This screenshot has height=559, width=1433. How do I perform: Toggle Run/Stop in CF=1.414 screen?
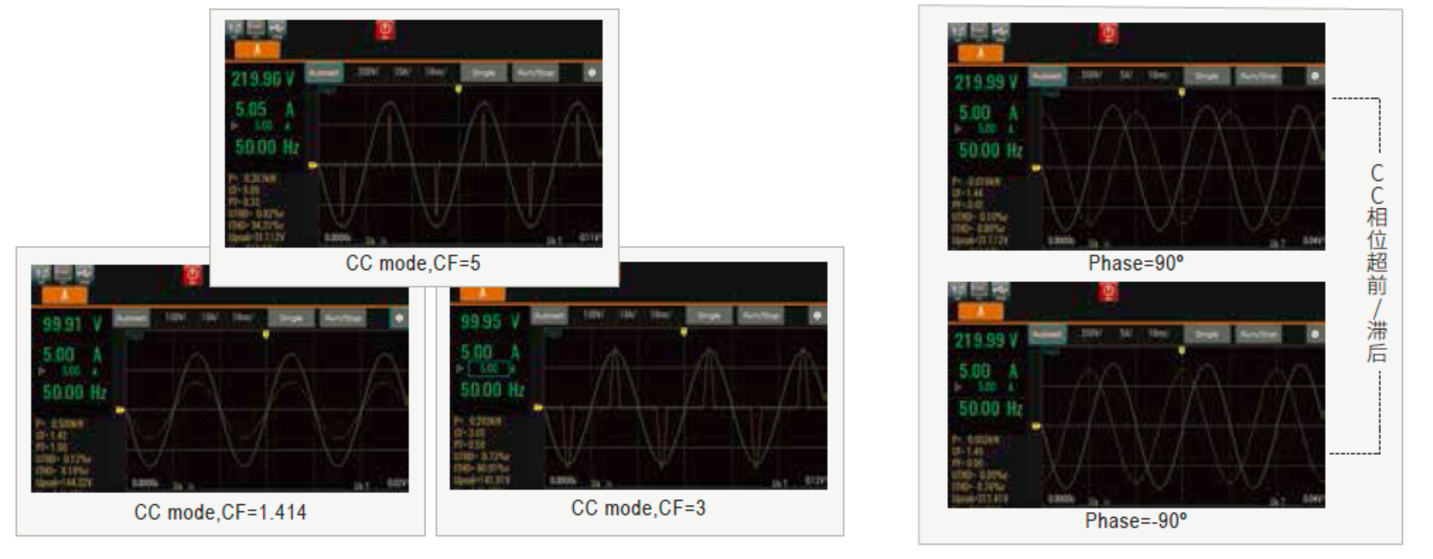343,318
